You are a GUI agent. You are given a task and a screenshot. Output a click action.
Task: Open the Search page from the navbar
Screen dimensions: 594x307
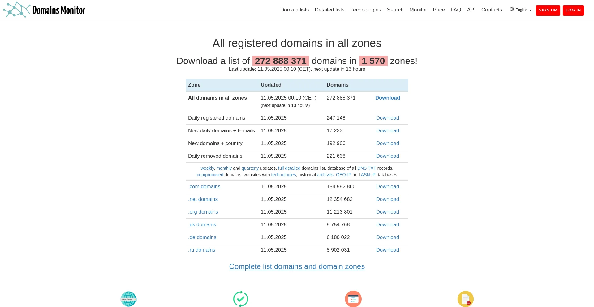(x=395, y=10)
